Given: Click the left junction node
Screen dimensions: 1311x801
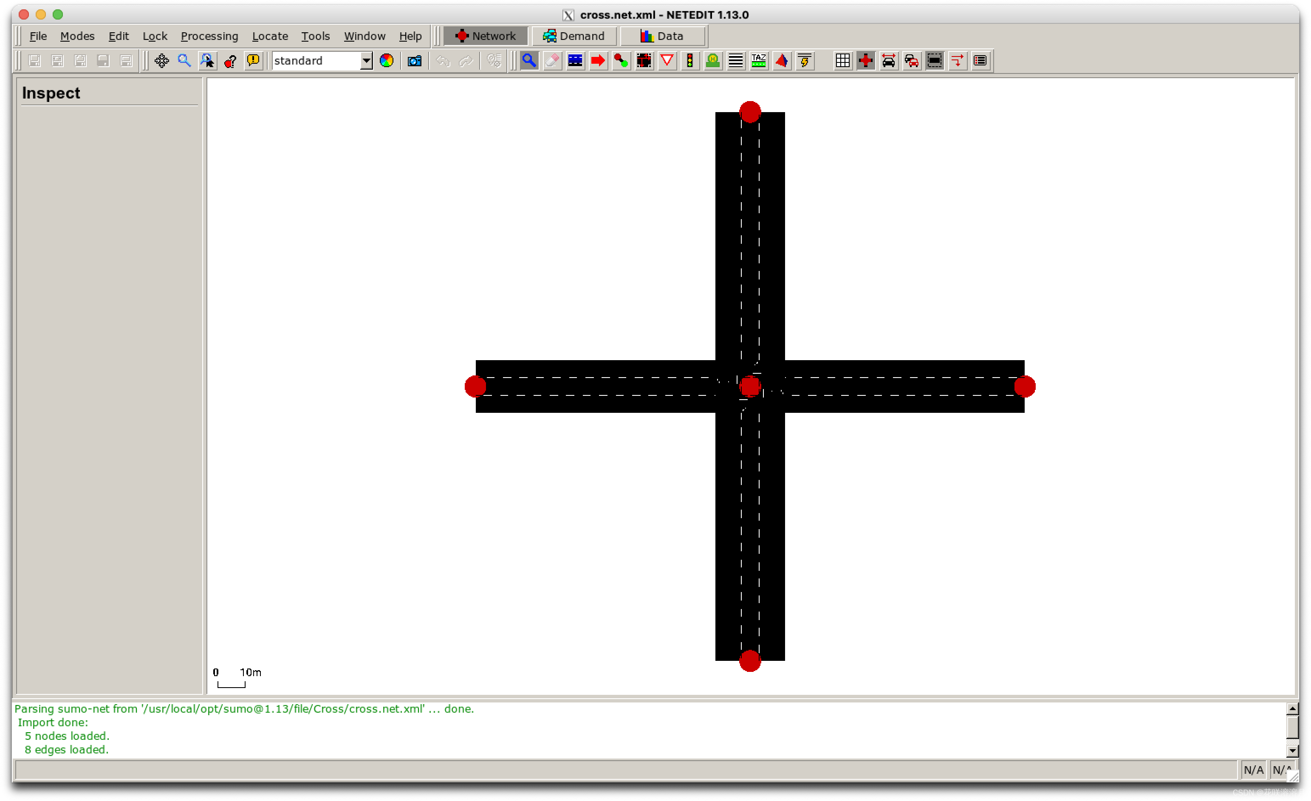Looking at the screenshot, I should (475, 386).
